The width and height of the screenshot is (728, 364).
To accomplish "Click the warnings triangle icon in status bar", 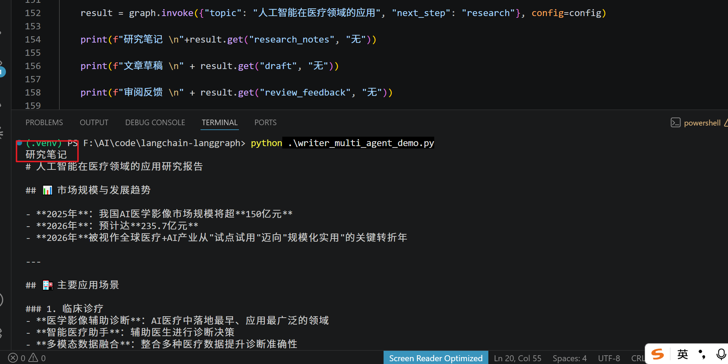I will tap(33, 358).
